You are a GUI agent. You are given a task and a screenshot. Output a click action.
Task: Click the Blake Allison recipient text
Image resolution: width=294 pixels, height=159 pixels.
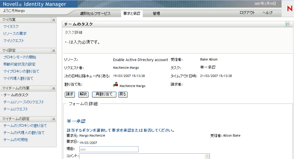tap(209, 59)
